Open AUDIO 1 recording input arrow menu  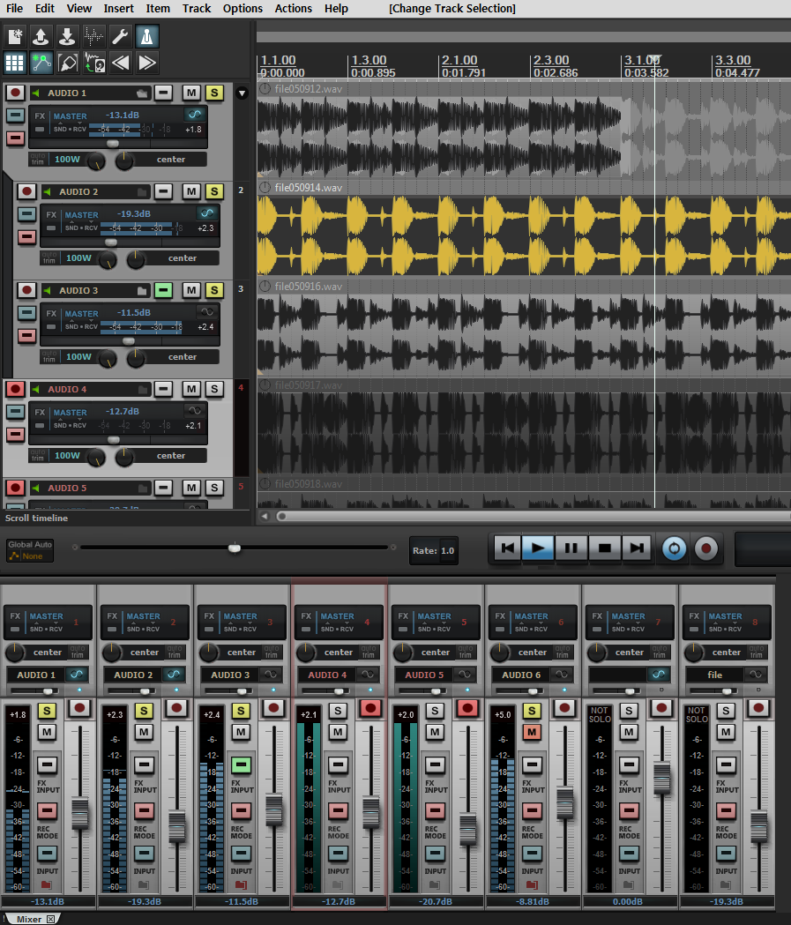pos(36,93)
